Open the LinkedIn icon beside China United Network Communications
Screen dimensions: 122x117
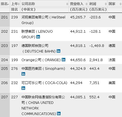click(59, 113)
